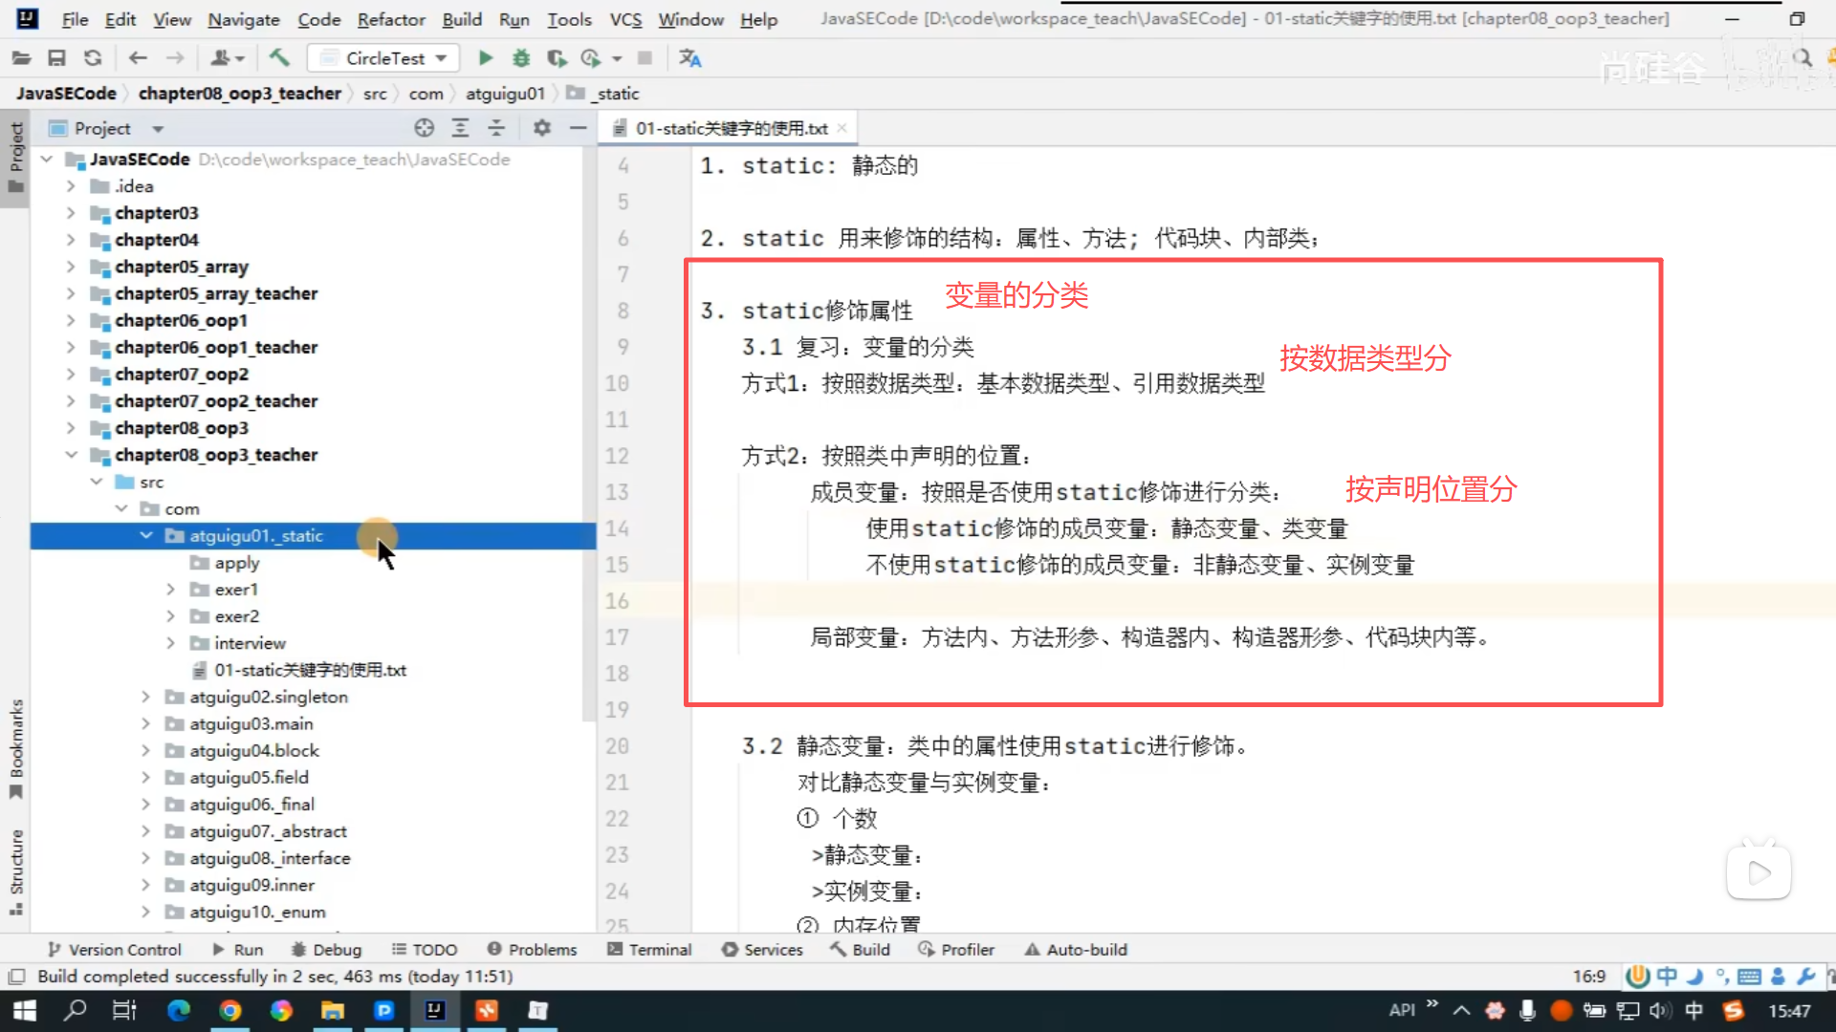Expand the atguigu02.singleton package
Viewport: 1836px width, 1032px height.
[x=145, y=698]
